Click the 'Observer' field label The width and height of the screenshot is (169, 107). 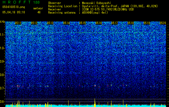point(55,3)
